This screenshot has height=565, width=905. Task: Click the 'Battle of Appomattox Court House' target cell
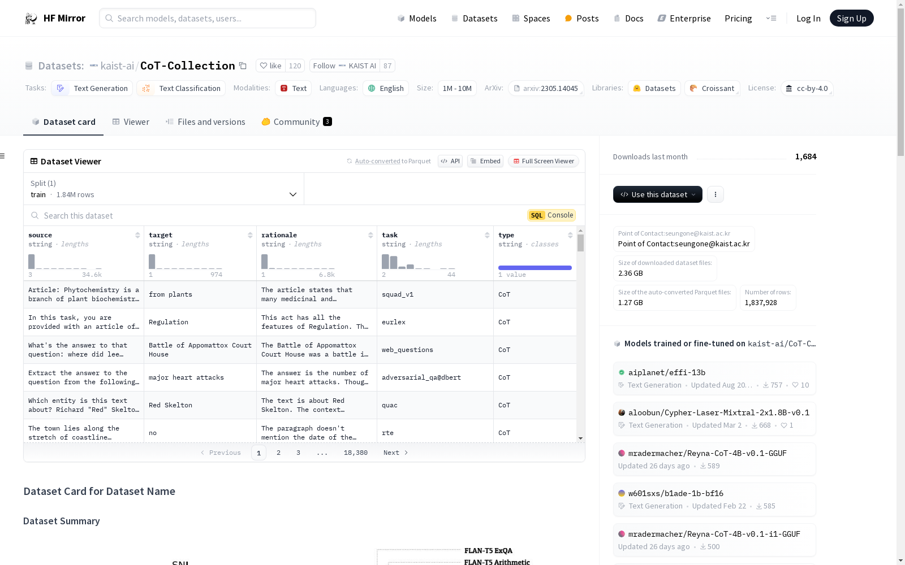[200, 350]
